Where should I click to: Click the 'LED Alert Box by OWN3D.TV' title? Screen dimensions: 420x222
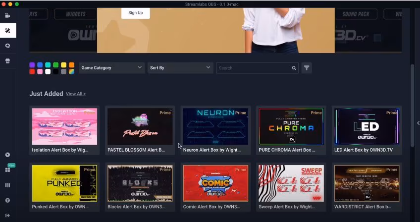(x=364, y=150)
